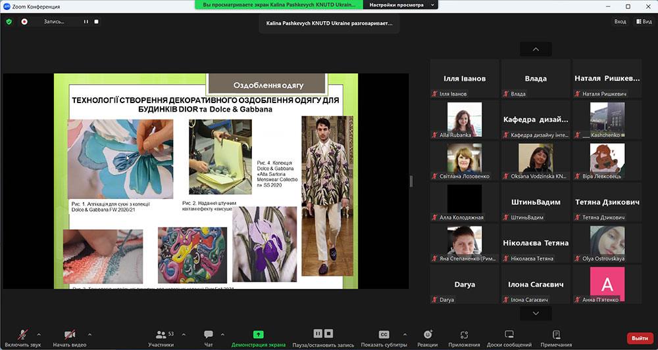Click the blue flower applique image on slide

point(120,159)
